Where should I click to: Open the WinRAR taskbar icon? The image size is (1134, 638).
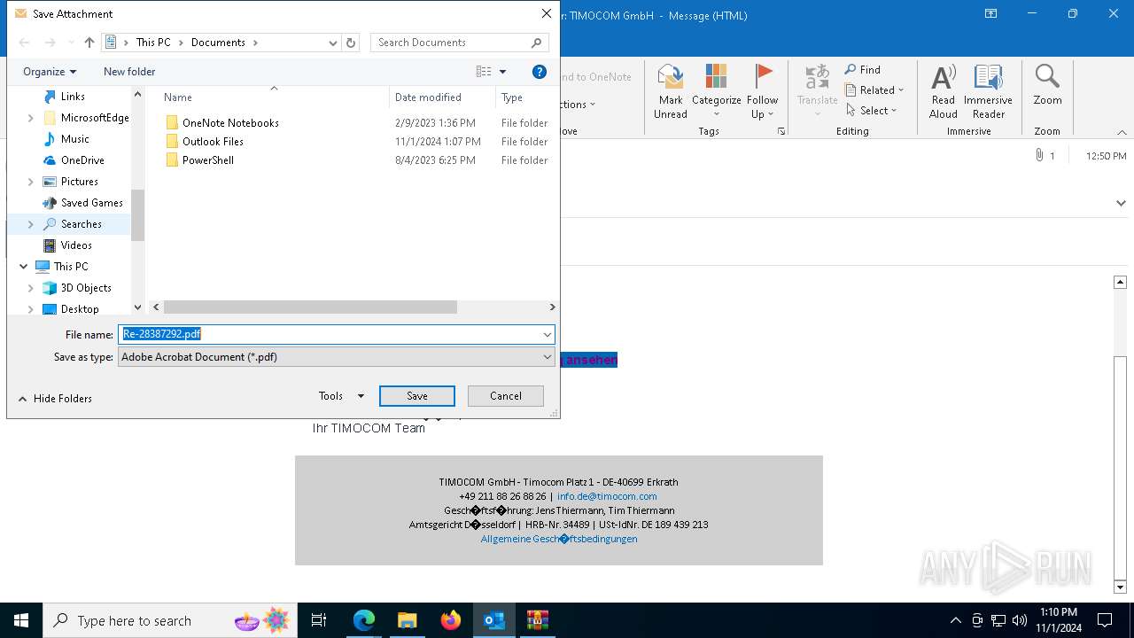coord(538,620)
